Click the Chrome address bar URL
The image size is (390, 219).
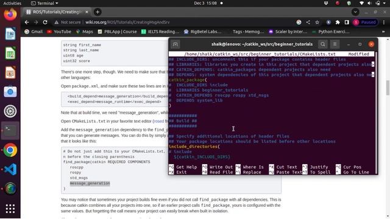[x=127, y=22]
